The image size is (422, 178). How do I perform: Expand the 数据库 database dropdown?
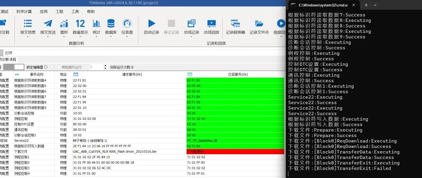pos(111,37)
